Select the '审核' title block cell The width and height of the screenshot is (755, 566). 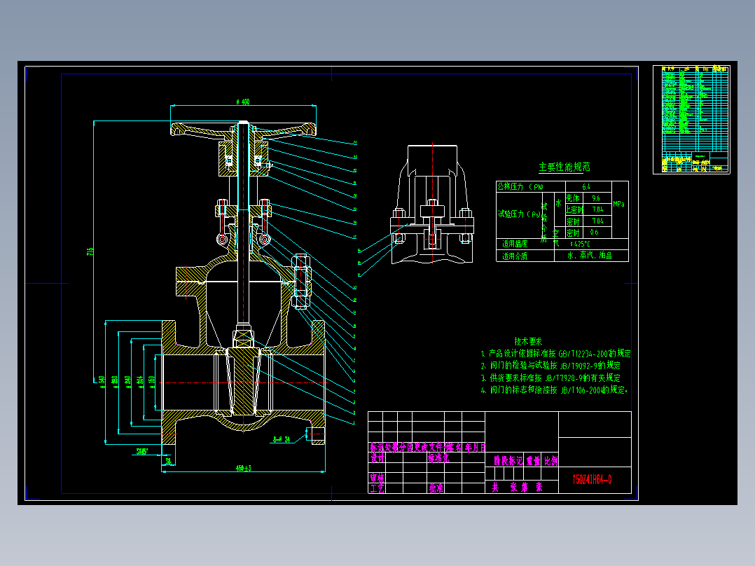click(377, 478)
